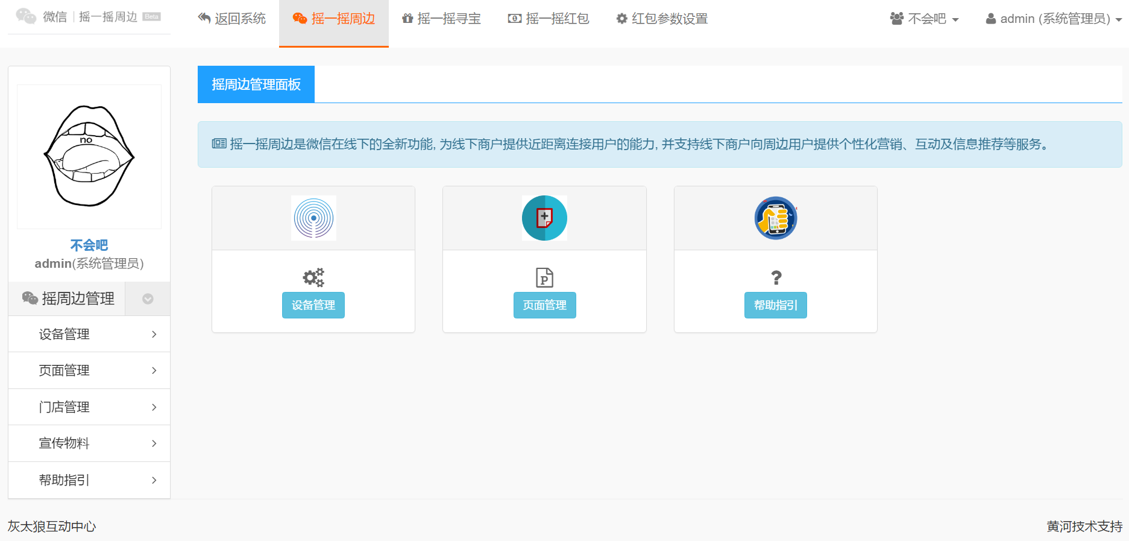Click 灰太狼互动中心 footer text
Image resolution: width=1129 pixels, height=541 pixels.
[52, 527]
